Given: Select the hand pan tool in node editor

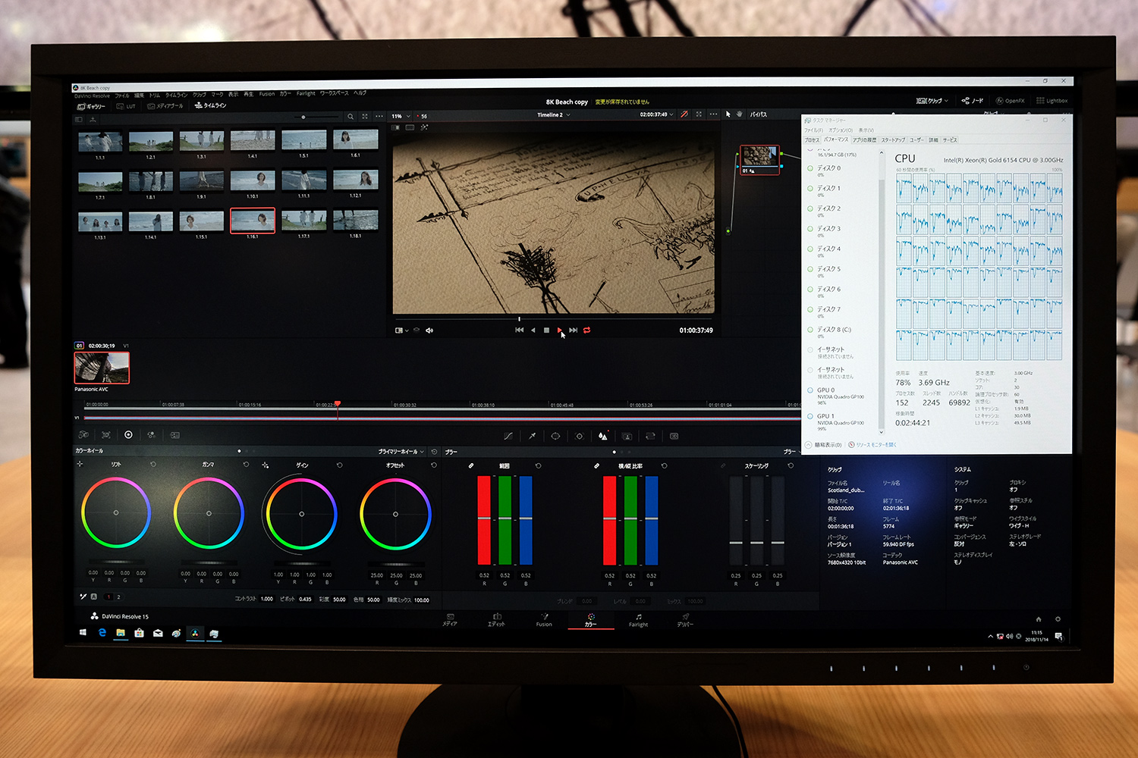Looking at the screenshot, I should pyautogui.click(x=740, y=114).
